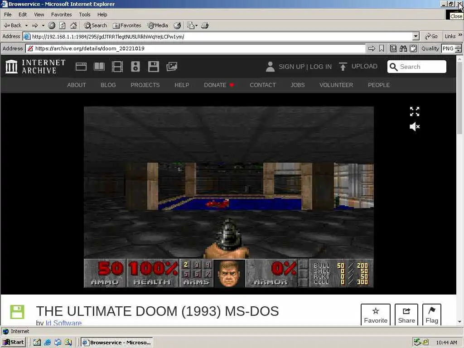The width and height of the screenshot is (464, 348).
Task: Open the Internet Archive Software floppy icon
Action: pos(154,67)
